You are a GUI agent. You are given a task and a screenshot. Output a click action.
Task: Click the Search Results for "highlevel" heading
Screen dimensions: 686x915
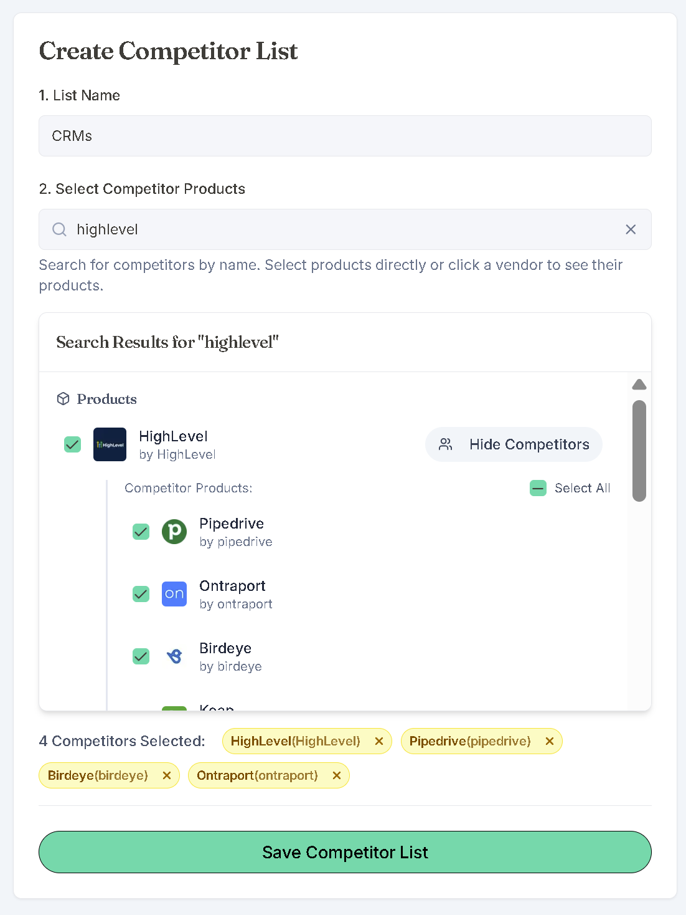[167, 342]
